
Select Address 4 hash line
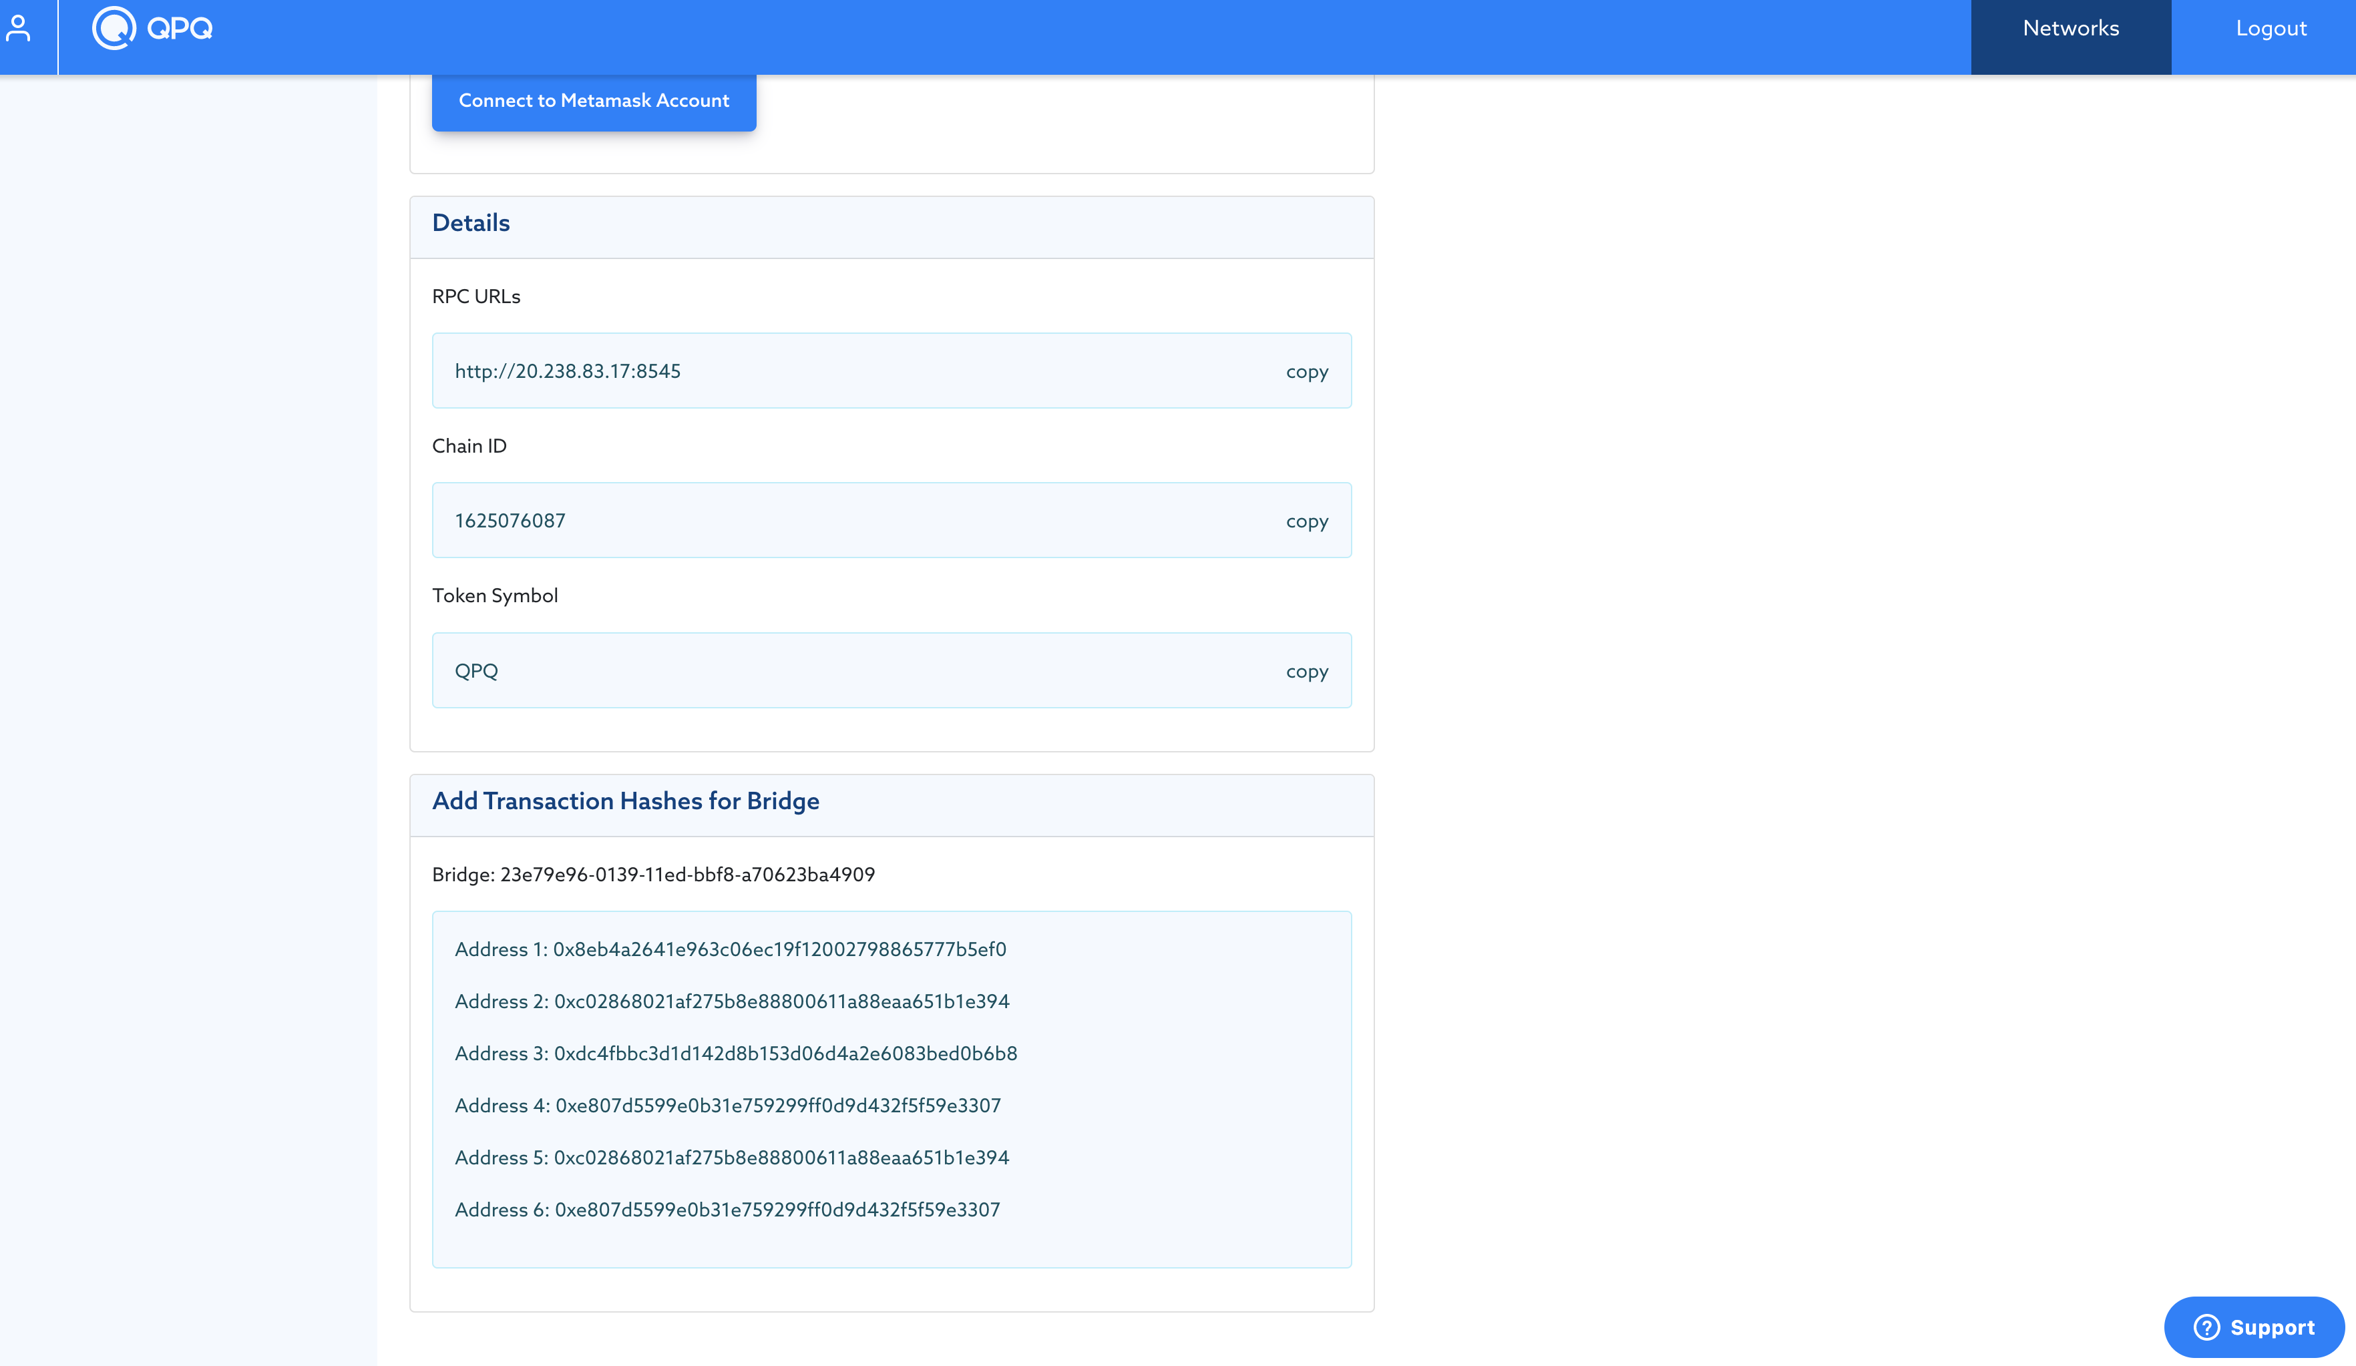(727, 1106)
